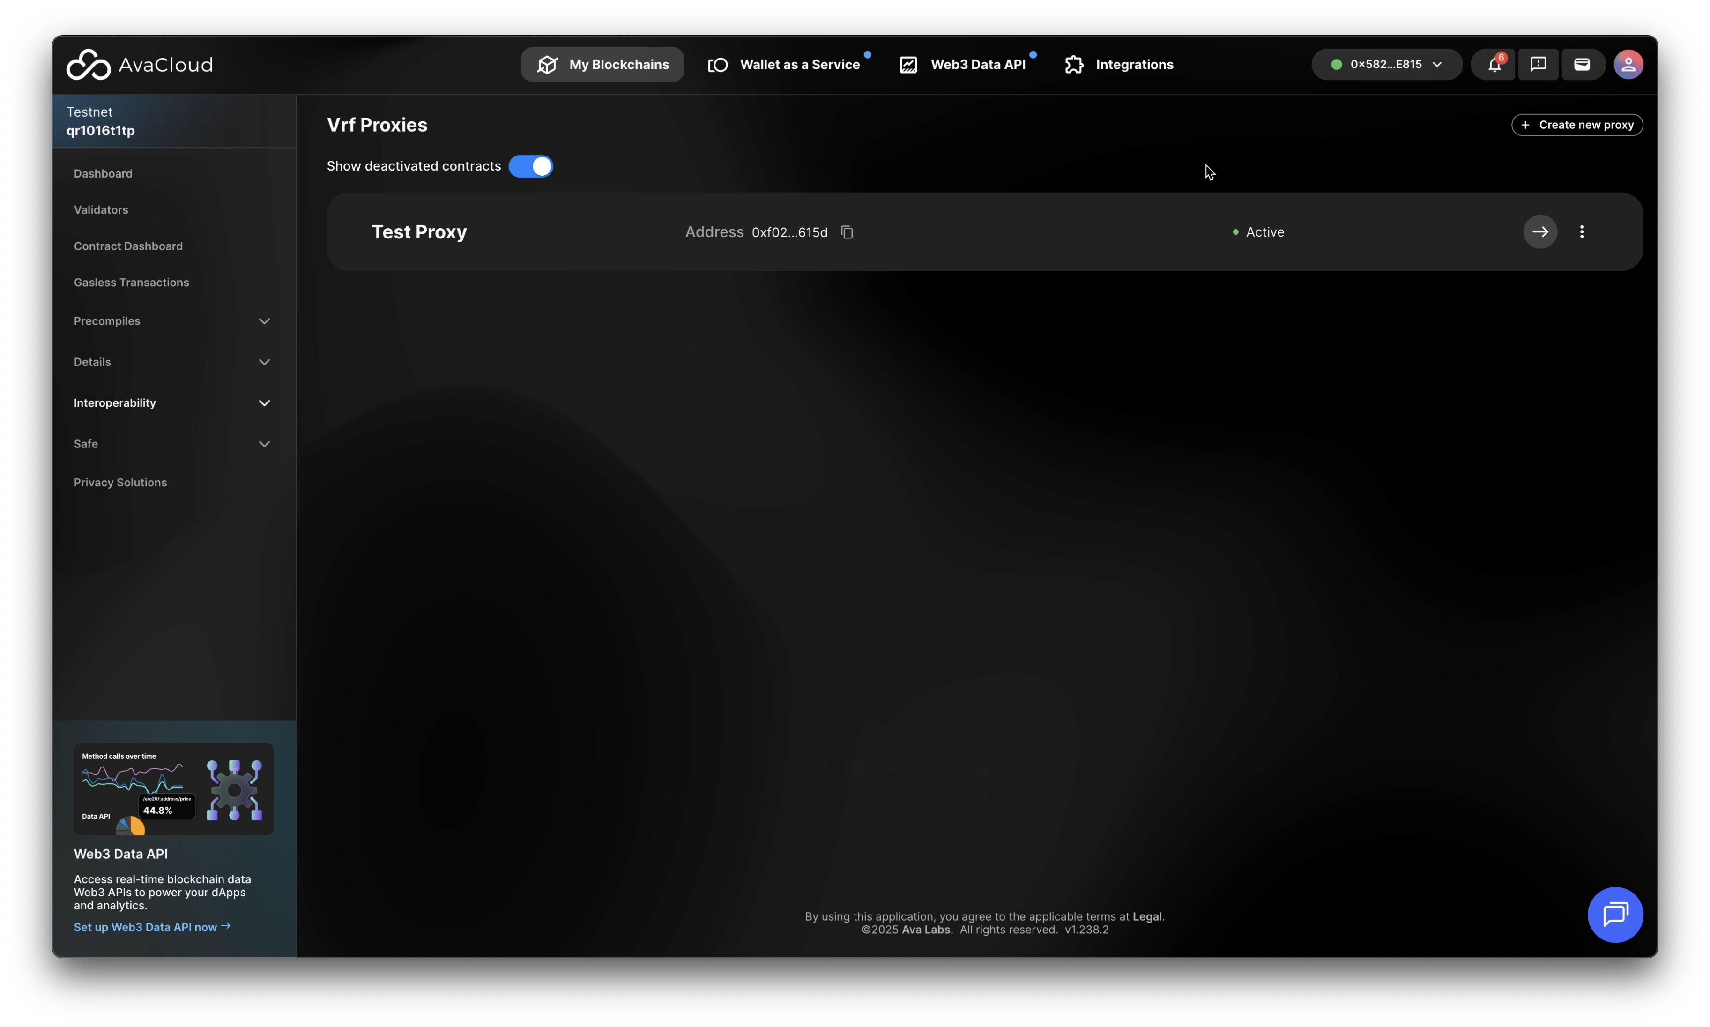Expand the Details sidebar section
The height and width of the screenshot is (1027, 1710).
171,362
